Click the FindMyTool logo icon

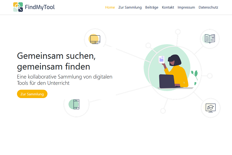(x=18, y=7)
